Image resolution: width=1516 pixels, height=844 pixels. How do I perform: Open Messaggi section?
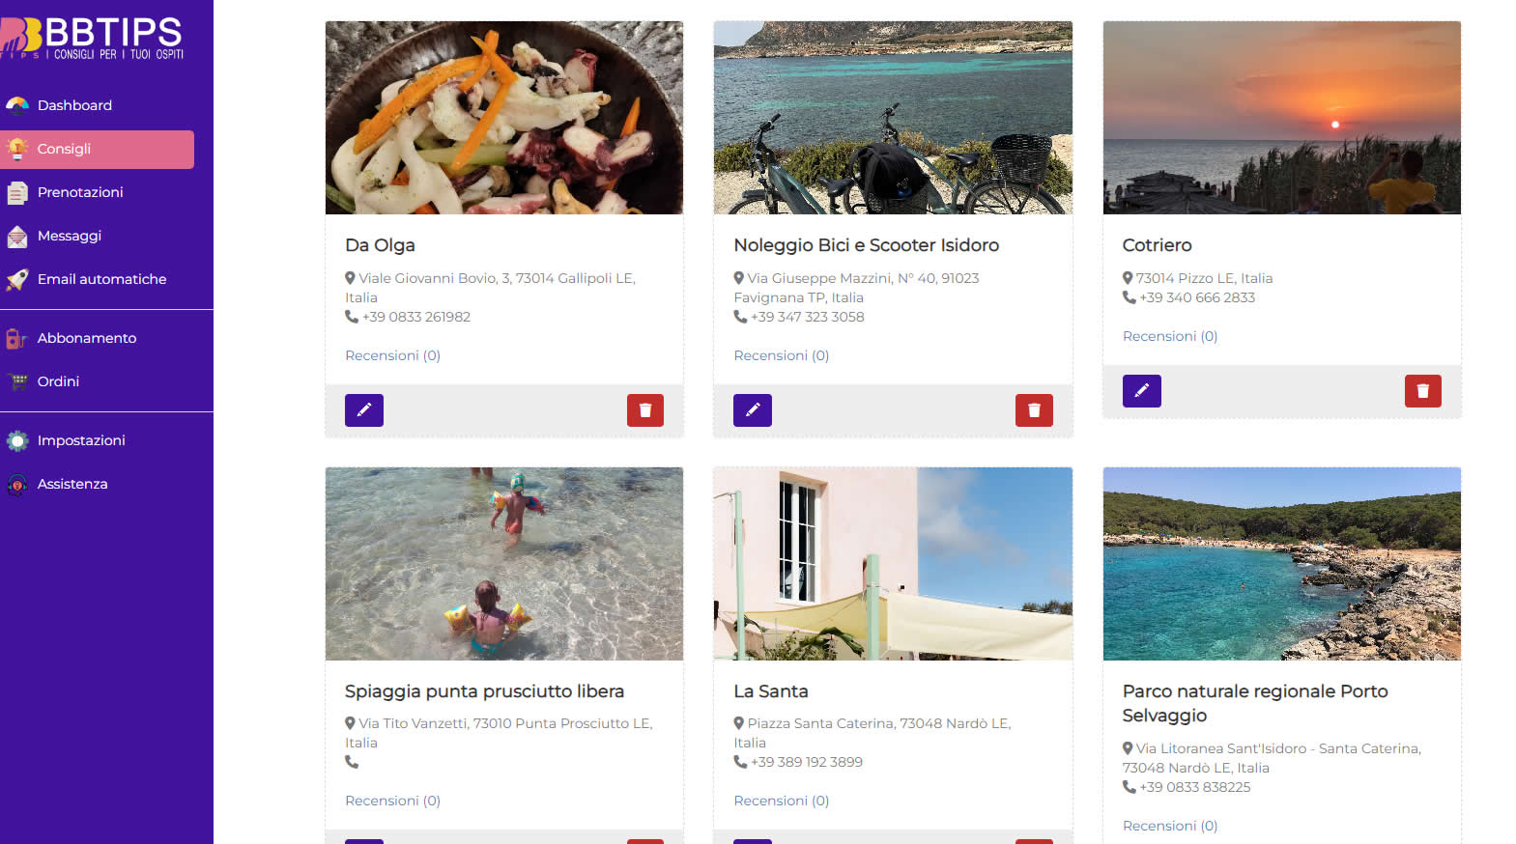[69, 236]
